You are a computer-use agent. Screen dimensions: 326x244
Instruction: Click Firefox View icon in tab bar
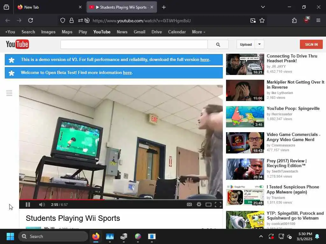6,7
